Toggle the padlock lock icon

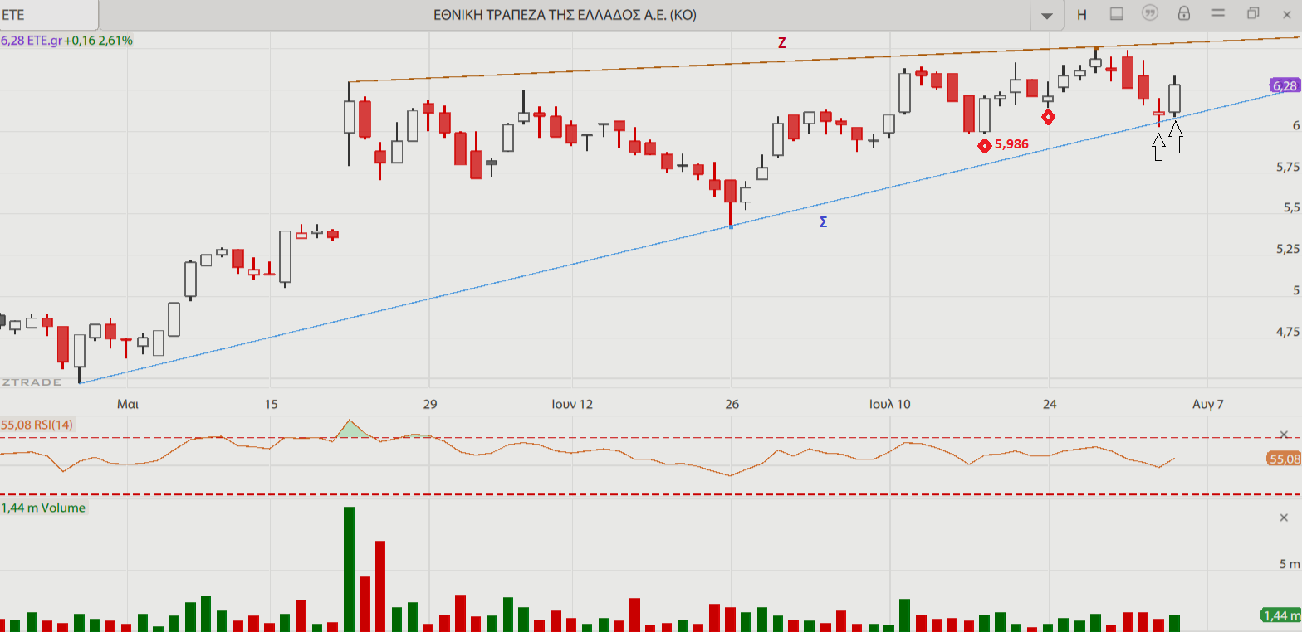[1184, 13]
